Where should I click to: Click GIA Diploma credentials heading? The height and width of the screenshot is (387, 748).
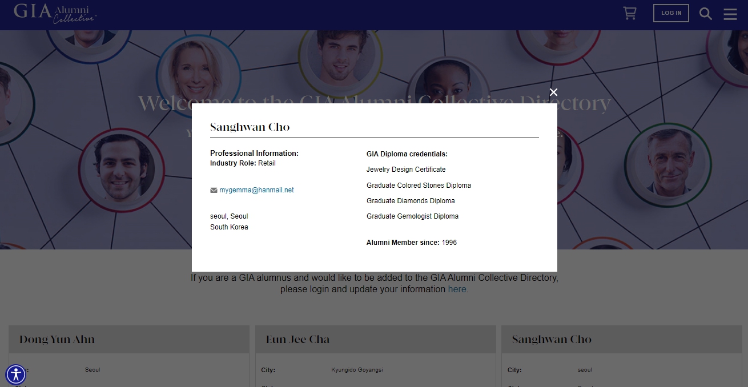coord(407,154)
